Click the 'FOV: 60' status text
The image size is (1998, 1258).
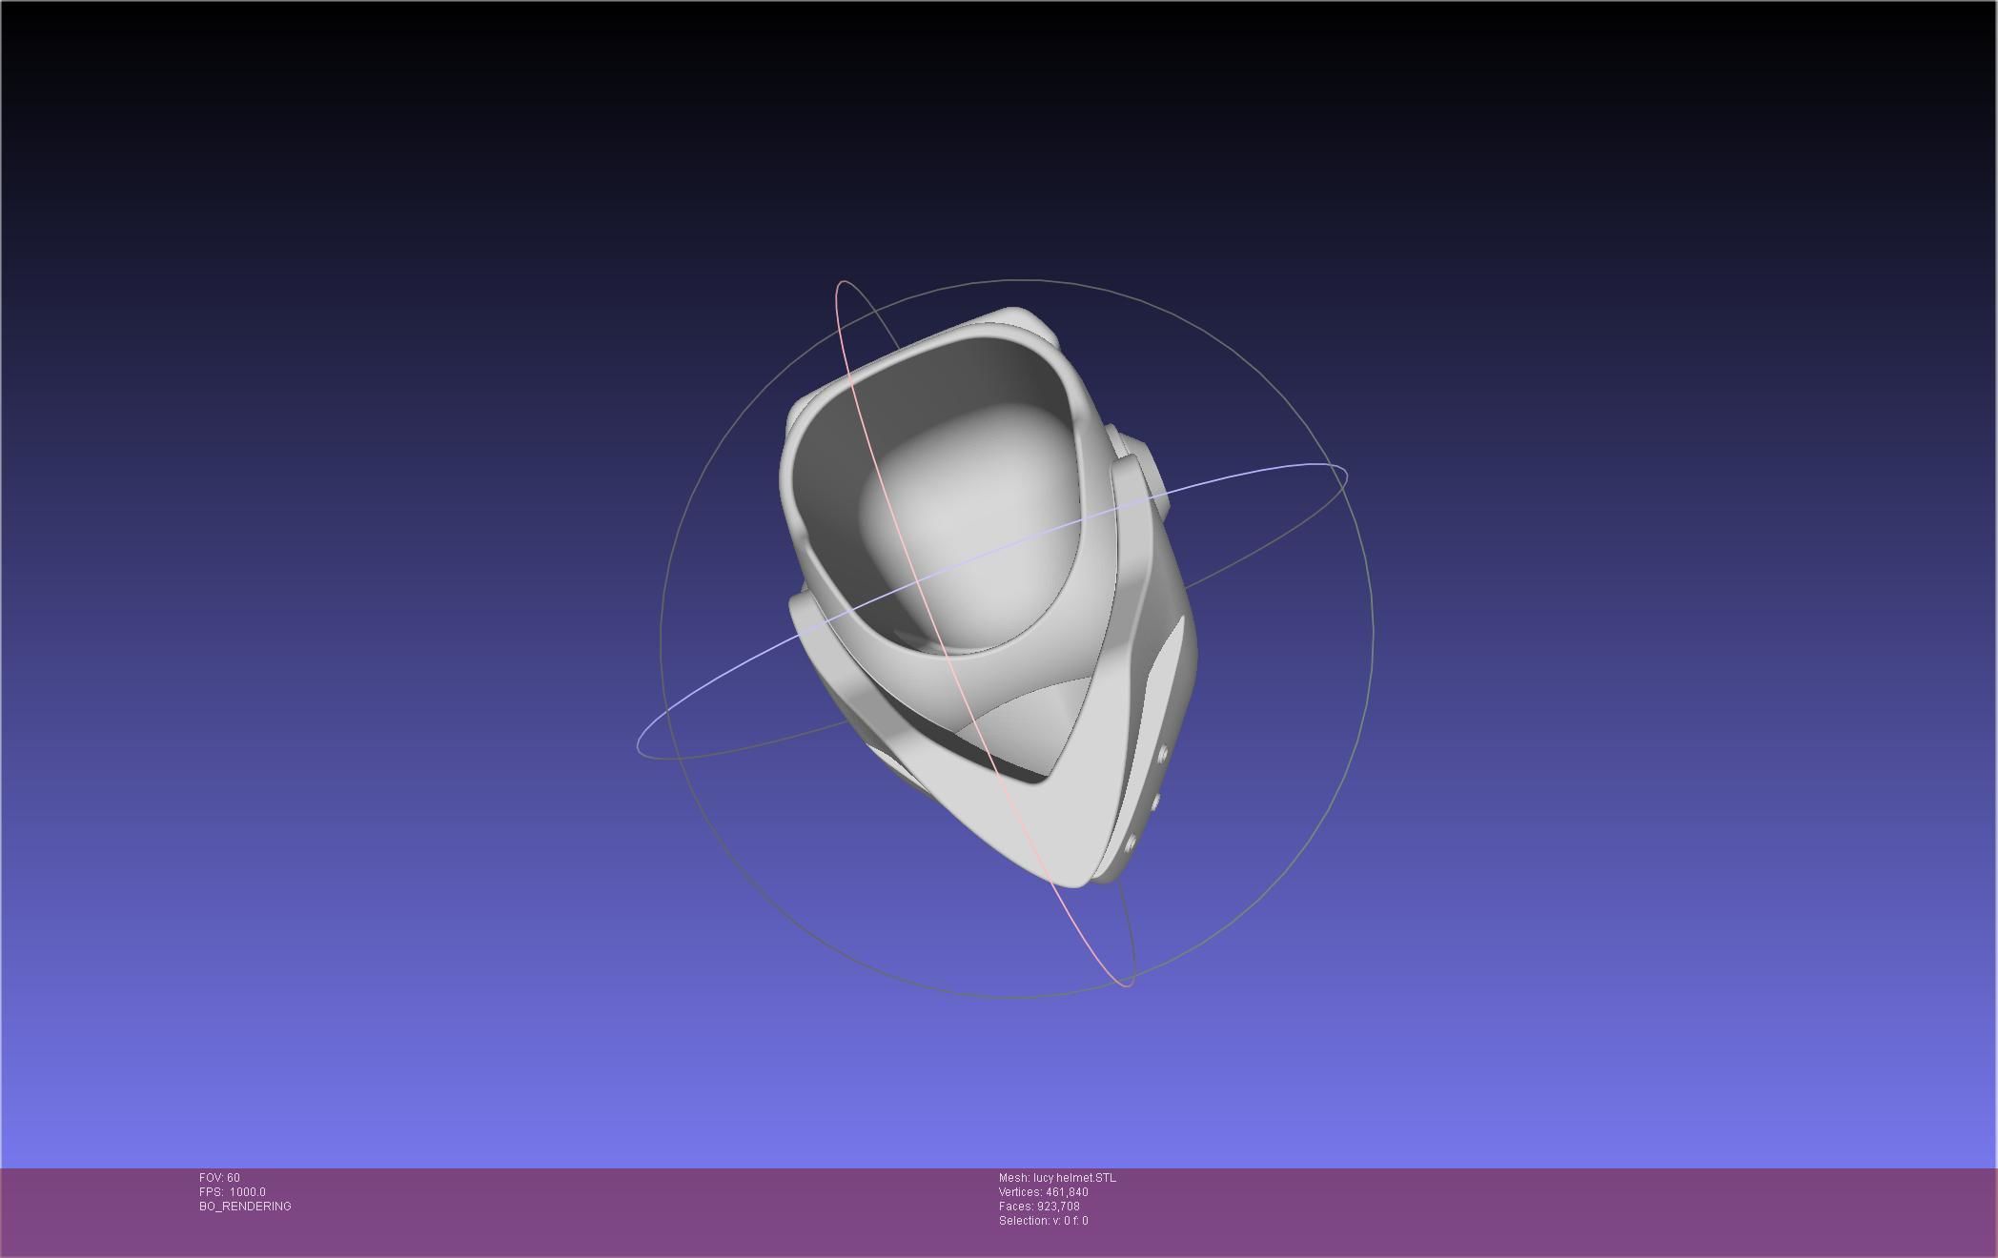click(x=219, y=1178)
